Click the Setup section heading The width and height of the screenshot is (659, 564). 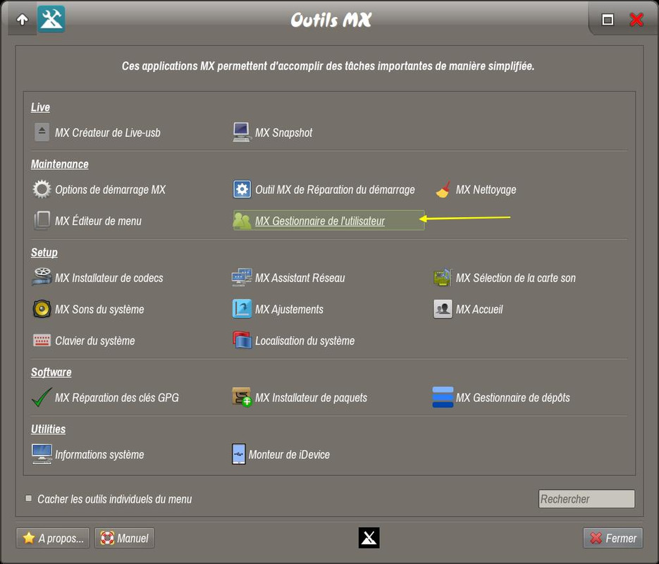[x=44, y=252]
